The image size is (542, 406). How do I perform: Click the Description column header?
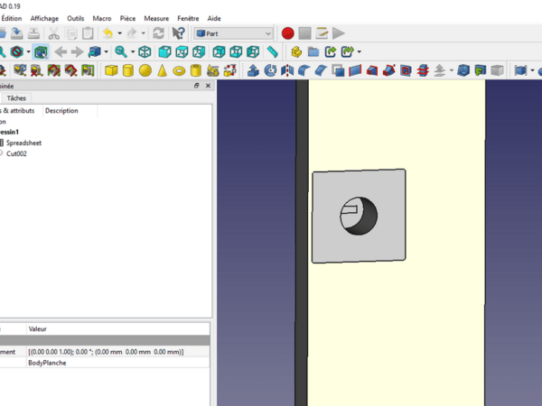61,111
